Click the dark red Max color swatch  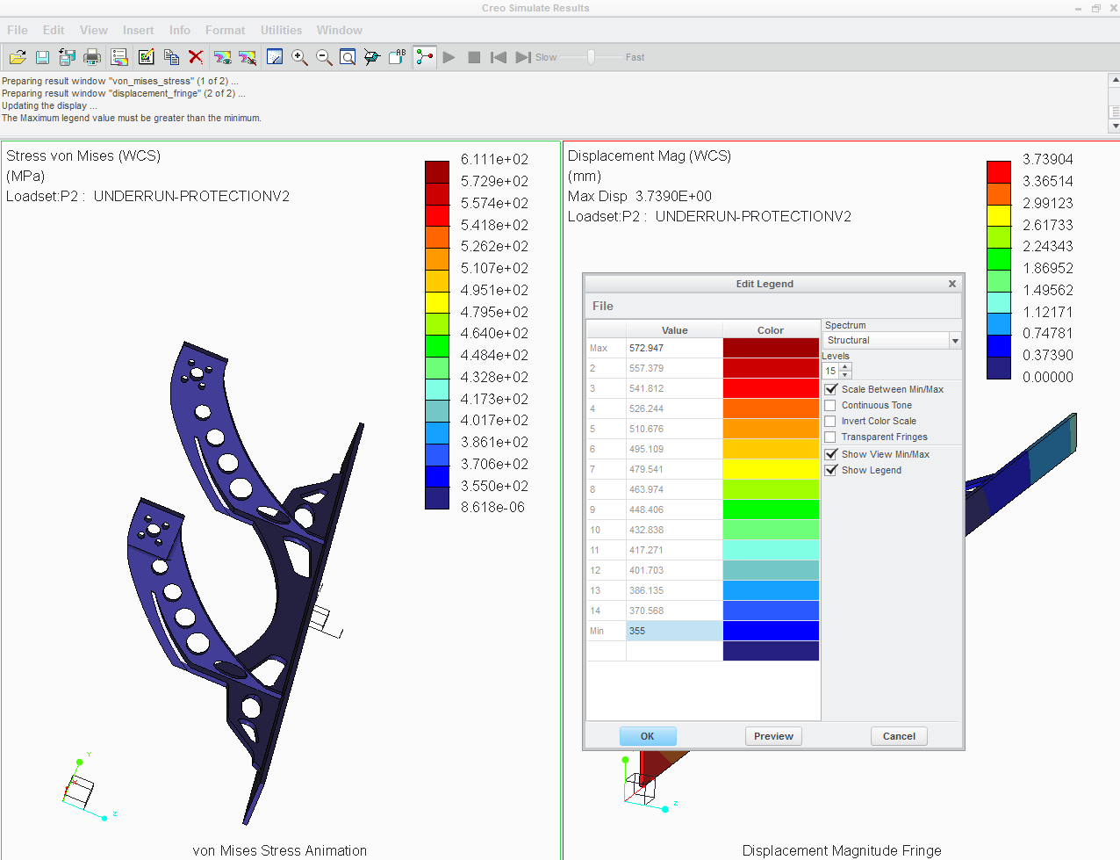(x=771, y=348)
